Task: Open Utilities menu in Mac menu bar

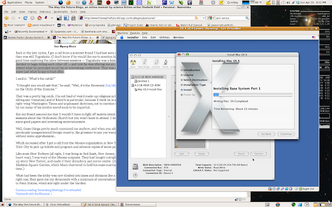Action: 164,37
